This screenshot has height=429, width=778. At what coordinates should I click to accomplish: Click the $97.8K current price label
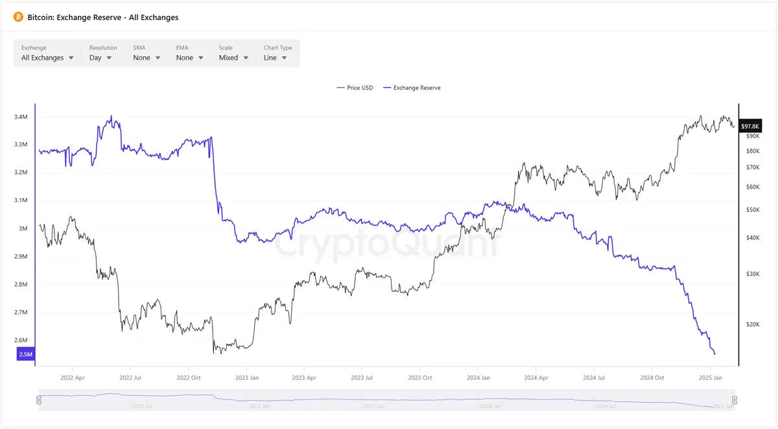(751, 126)
